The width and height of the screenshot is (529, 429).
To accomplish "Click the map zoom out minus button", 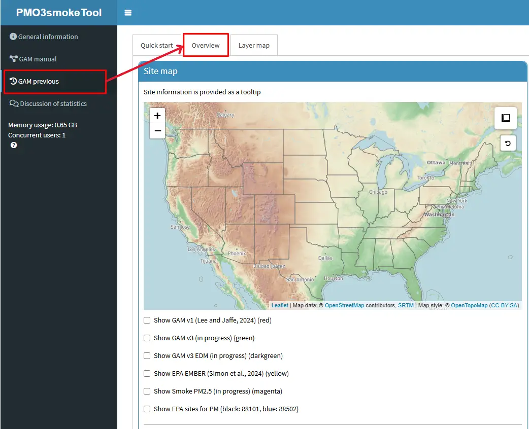I will point(157,131).
